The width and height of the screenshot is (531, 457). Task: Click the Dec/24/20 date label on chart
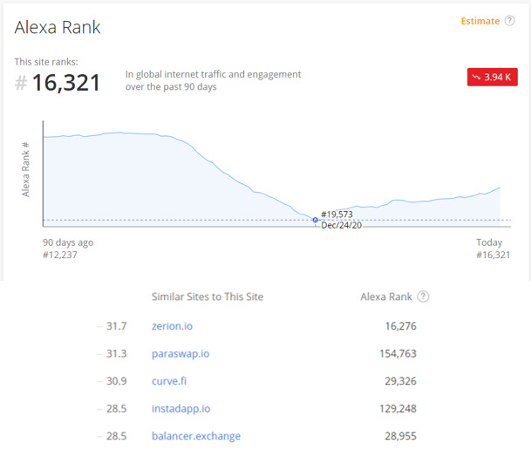tap(342, 225)
